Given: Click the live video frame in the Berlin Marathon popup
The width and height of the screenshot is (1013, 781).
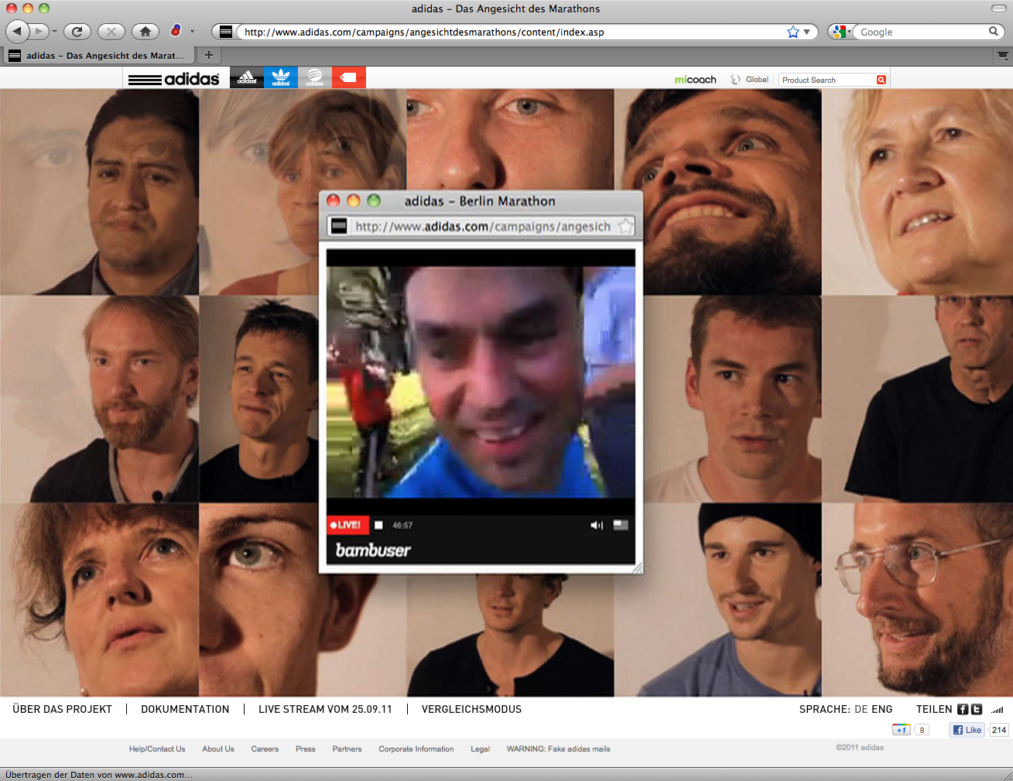Looking at the screenshot, I should pyautogui.click(x=481, y=382).
